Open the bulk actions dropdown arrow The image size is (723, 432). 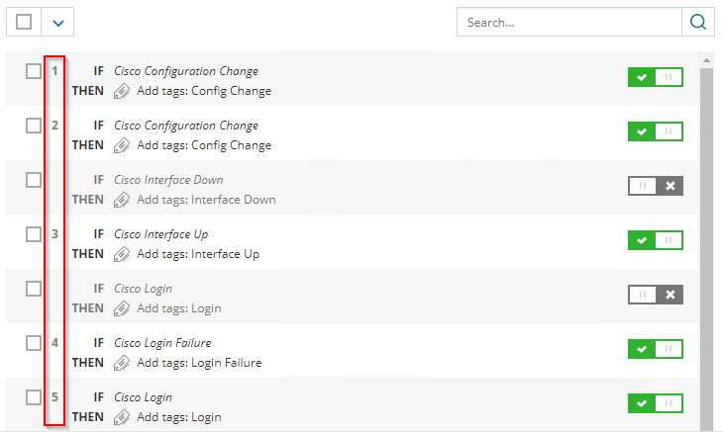[58, 22]
